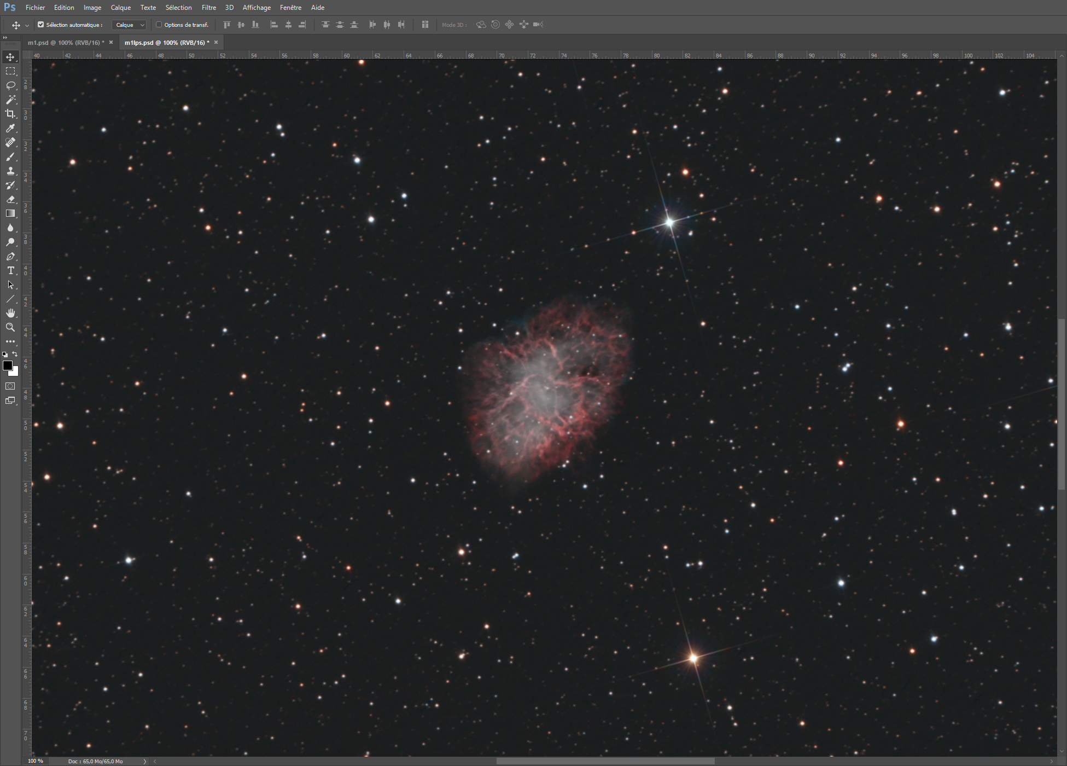Click the vertical scrollbar thumb

point(1062,404)
